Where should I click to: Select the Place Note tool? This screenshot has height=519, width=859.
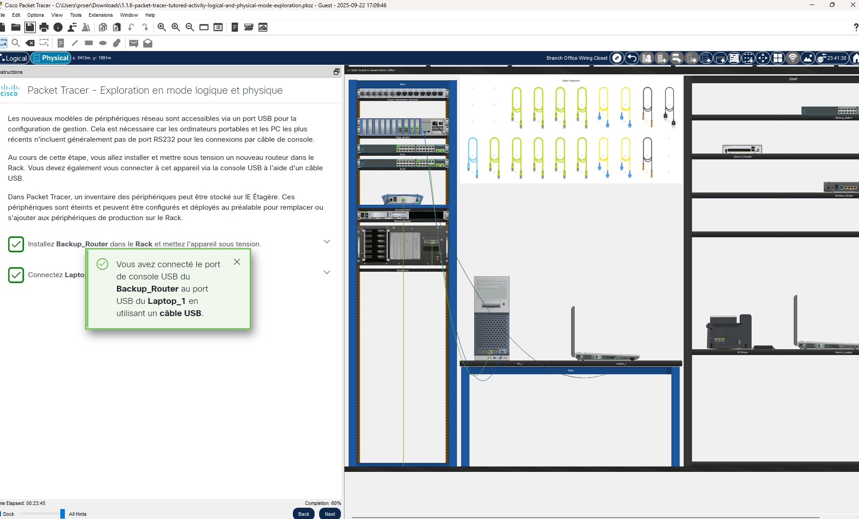click(61, 43)
